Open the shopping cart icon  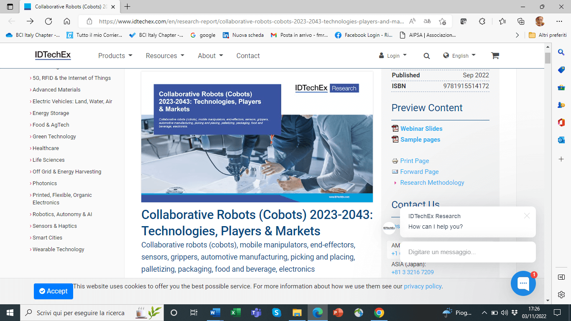pyautogui.click(x=495, y=55)
